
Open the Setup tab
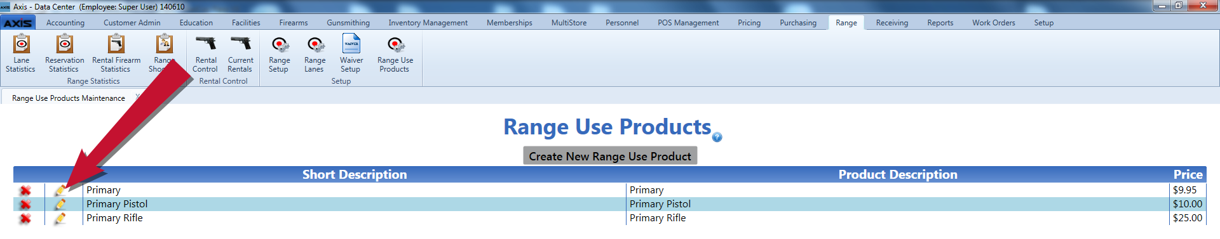1044,23
